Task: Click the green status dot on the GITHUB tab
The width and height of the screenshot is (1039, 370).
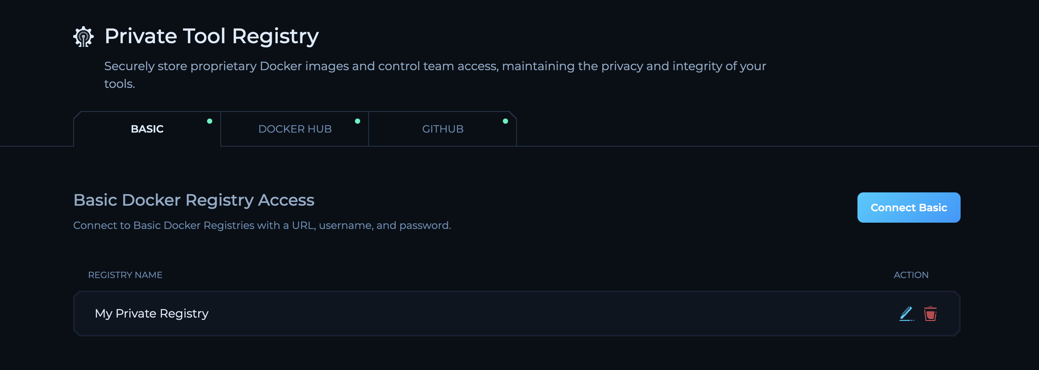Action: 505,120
